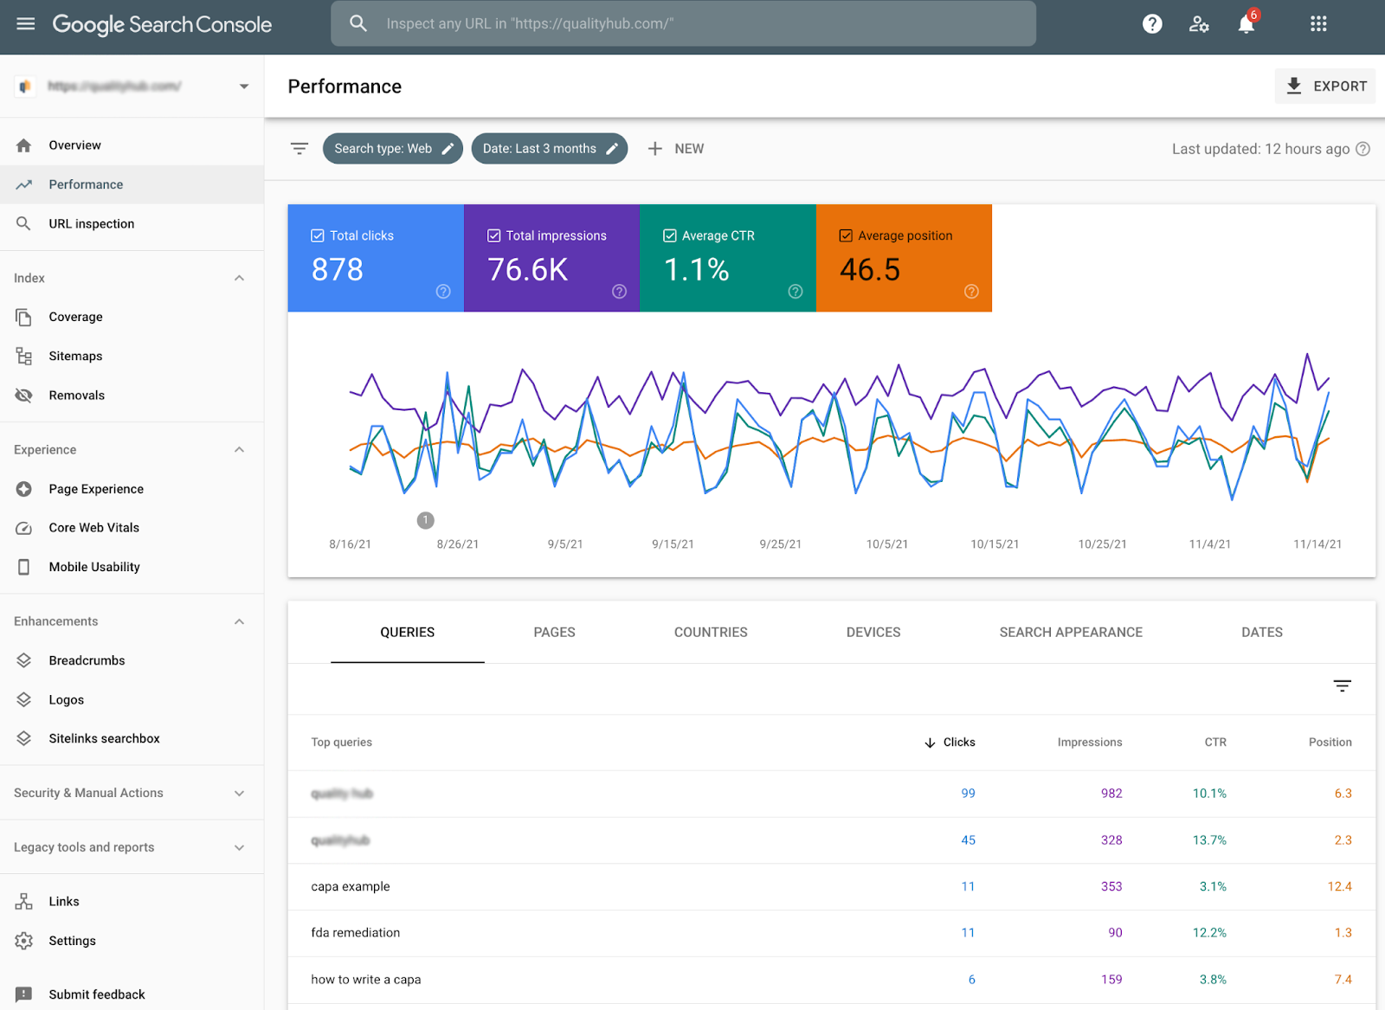Edit the Search type: Web pencil icon
The width and height of the screenshot is (1385, 1010).
click(x=448, y=149)
